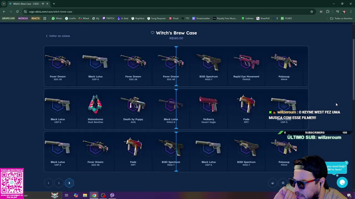Screen dimensions: 355x199
Task: Open the browser extensions puzzle icon
Action: [x=328, y=12]
